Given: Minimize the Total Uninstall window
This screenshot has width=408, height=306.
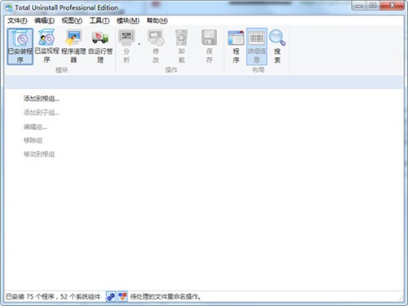Looking at the screenshot, I should [x=359, y=6].
